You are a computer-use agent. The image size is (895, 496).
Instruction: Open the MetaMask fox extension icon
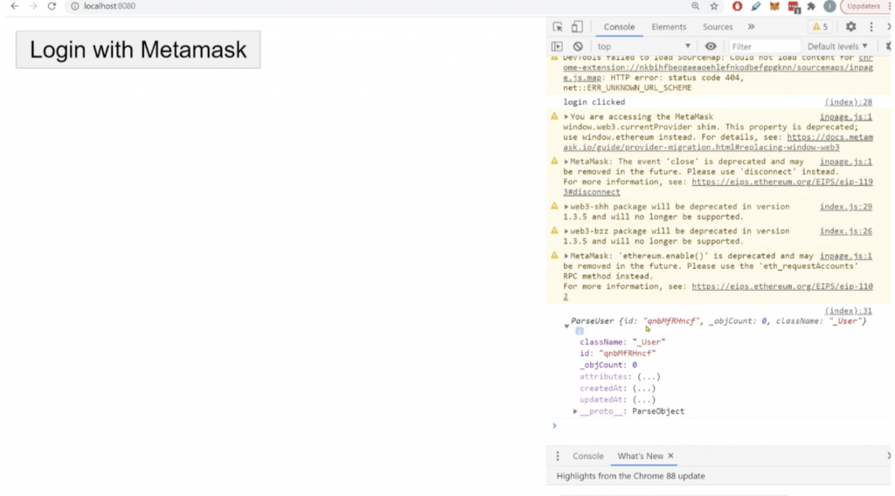(x=774, y=6)
